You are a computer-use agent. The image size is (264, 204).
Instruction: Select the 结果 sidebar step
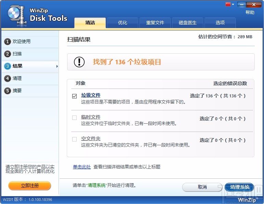tap(30, 66)
